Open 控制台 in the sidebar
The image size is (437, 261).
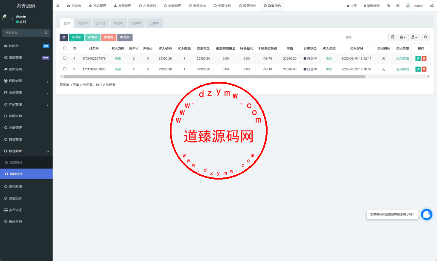coord(26,46)
